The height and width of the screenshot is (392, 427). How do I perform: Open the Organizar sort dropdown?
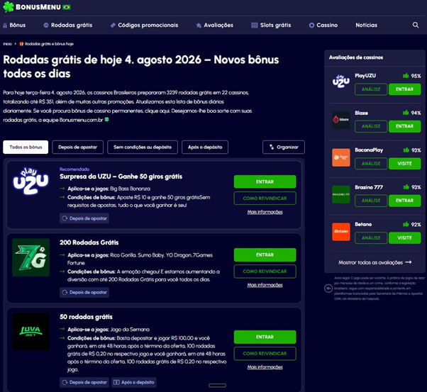click(284, 147)
